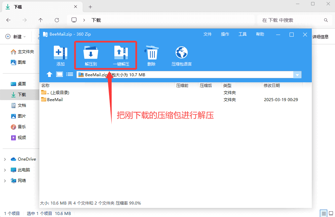Open the 新建 dropdown in Explorer
The height and width of the screenshot is (217, 335).
click(16, 37)
